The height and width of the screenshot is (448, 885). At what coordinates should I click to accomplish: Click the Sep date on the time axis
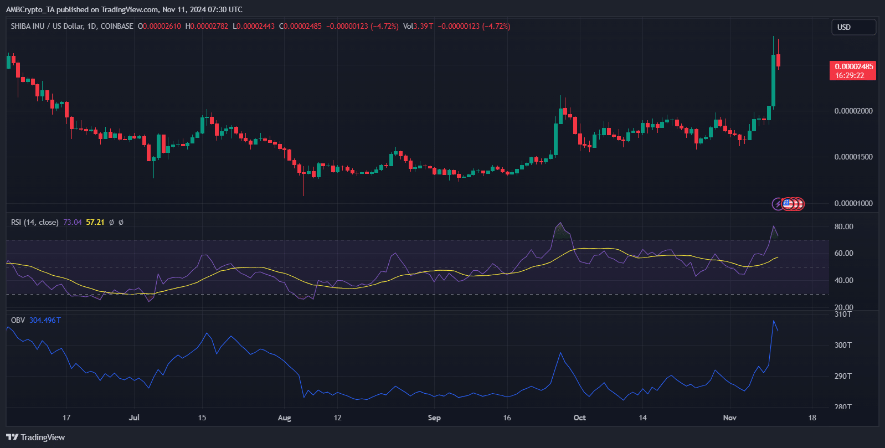coord(434,418)
